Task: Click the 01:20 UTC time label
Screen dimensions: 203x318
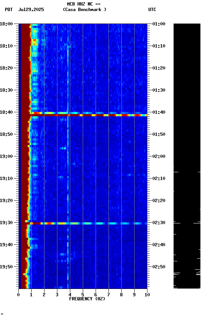Action: [159, 68]
